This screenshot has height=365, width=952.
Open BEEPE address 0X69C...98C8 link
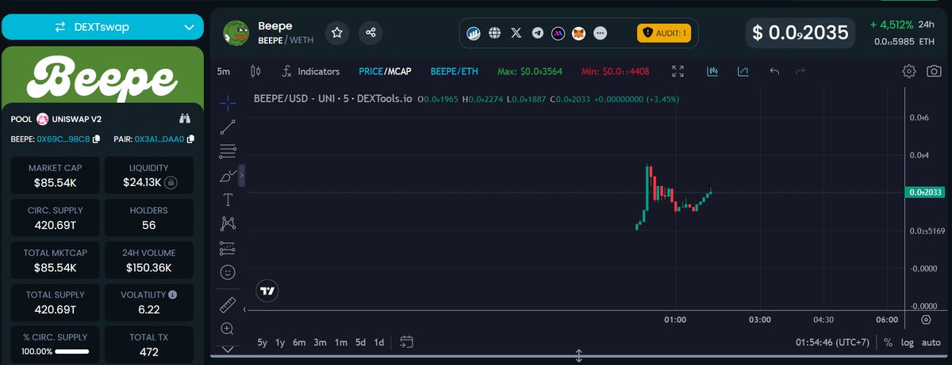pos(63,139)
